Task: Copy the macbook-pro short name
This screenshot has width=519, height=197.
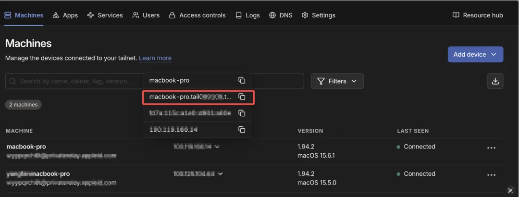Action: pyautogui.click(x=242, y=80)
